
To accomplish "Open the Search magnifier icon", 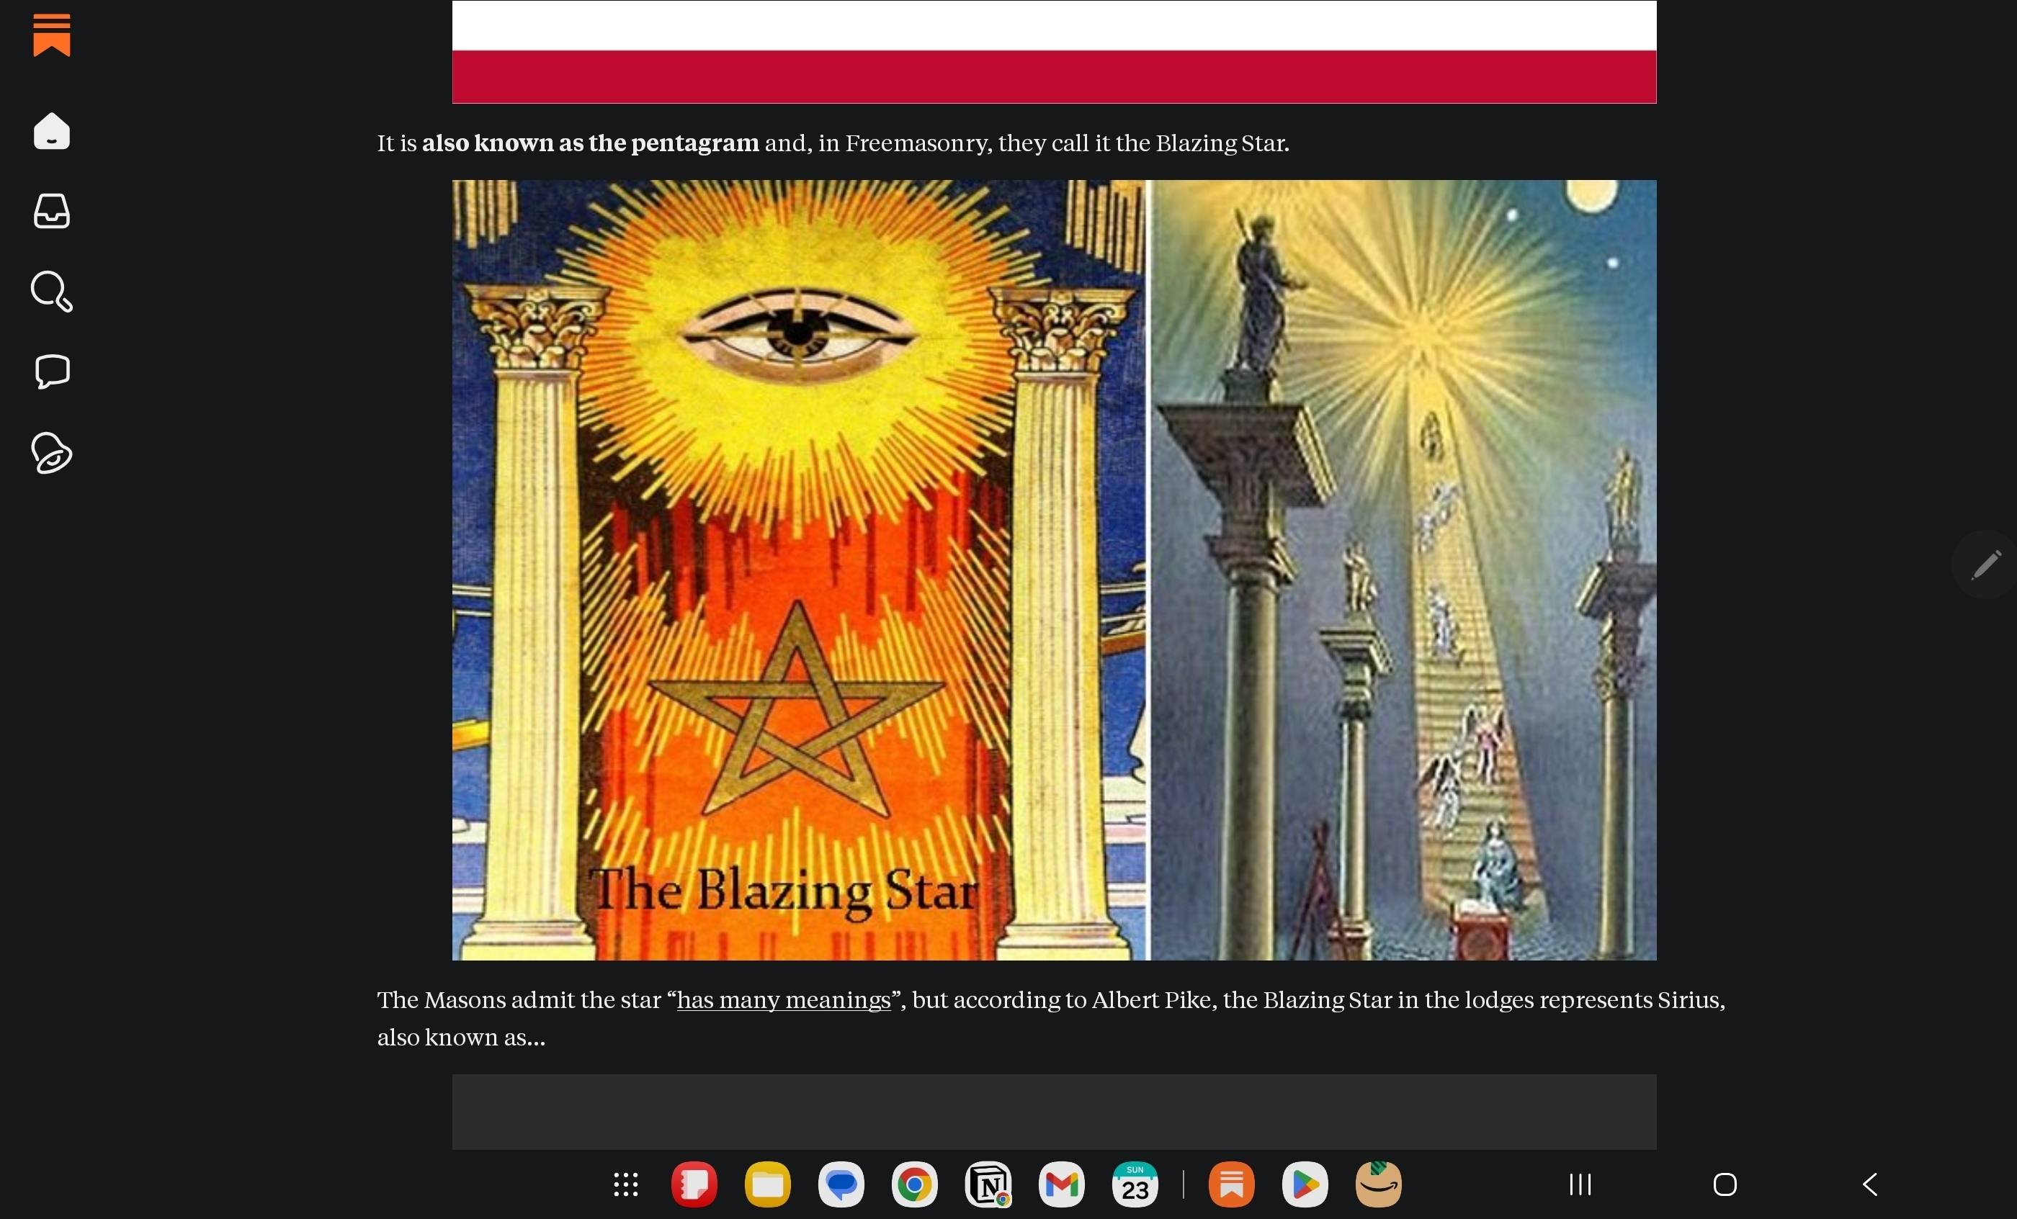I will pos(52,292).
